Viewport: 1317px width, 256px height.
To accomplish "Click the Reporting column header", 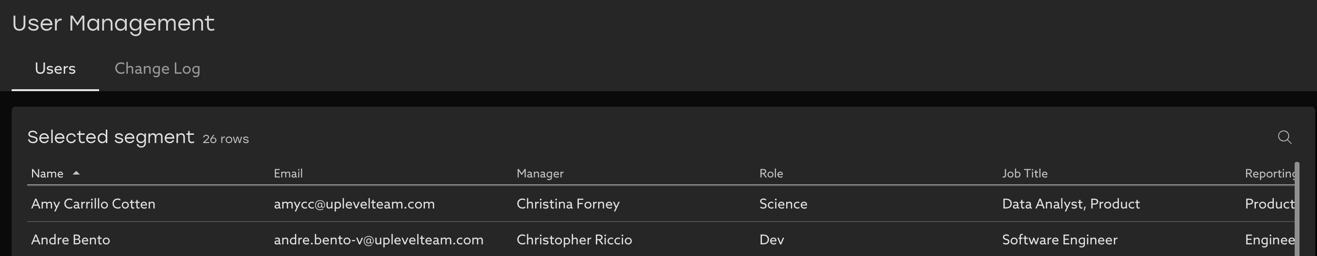I will pos(1269,174).
